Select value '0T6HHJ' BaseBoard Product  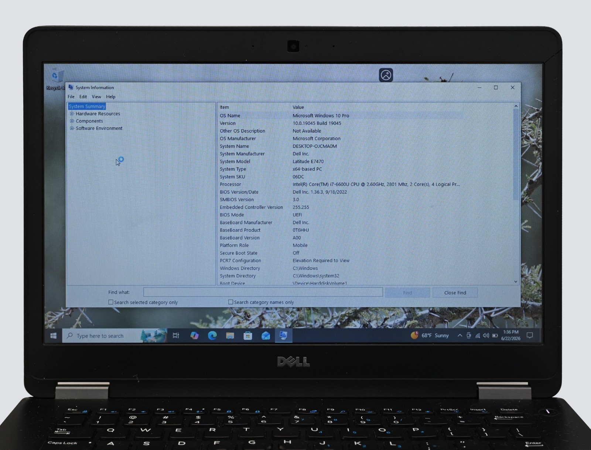(301, 230)
